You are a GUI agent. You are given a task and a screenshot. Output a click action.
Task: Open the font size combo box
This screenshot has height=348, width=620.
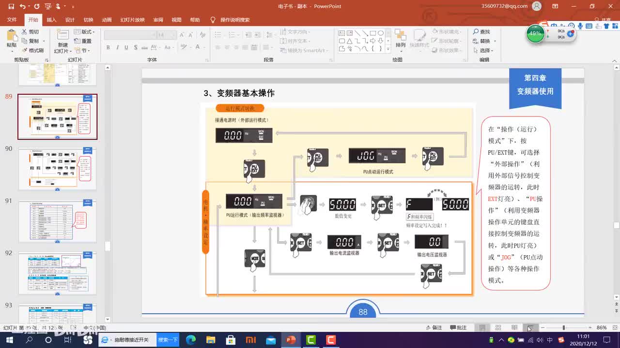166,35
